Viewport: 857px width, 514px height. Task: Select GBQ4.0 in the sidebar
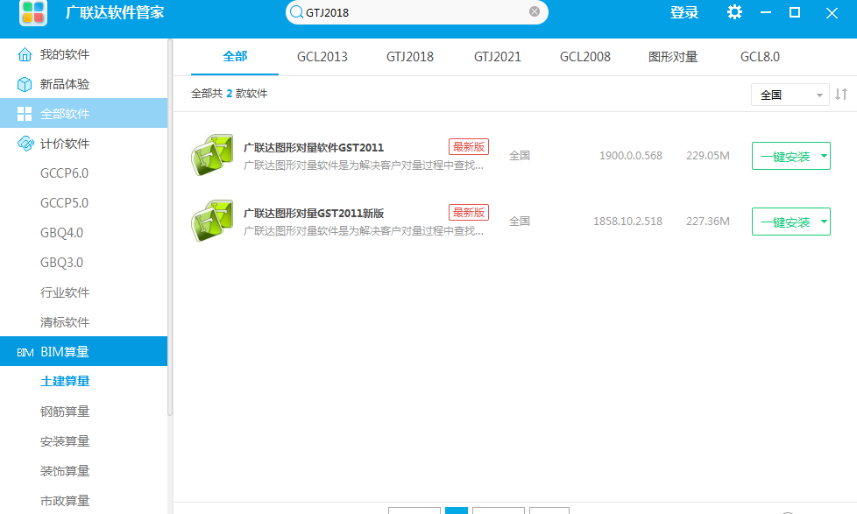click(61, 233)
